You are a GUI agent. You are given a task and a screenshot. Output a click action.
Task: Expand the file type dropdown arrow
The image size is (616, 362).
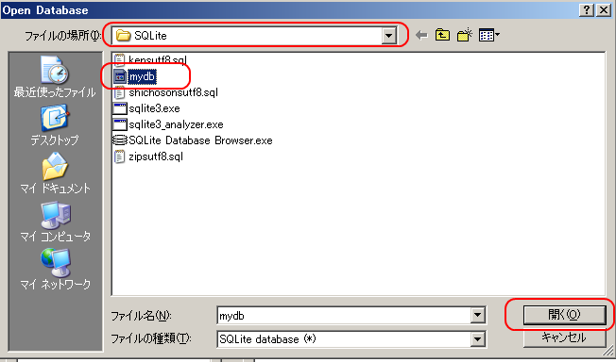click(478, 339)
